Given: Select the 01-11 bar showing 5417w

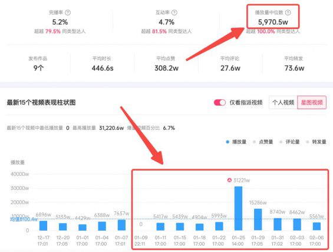Looking at the screenshot, I should click(x=160, y=227).
